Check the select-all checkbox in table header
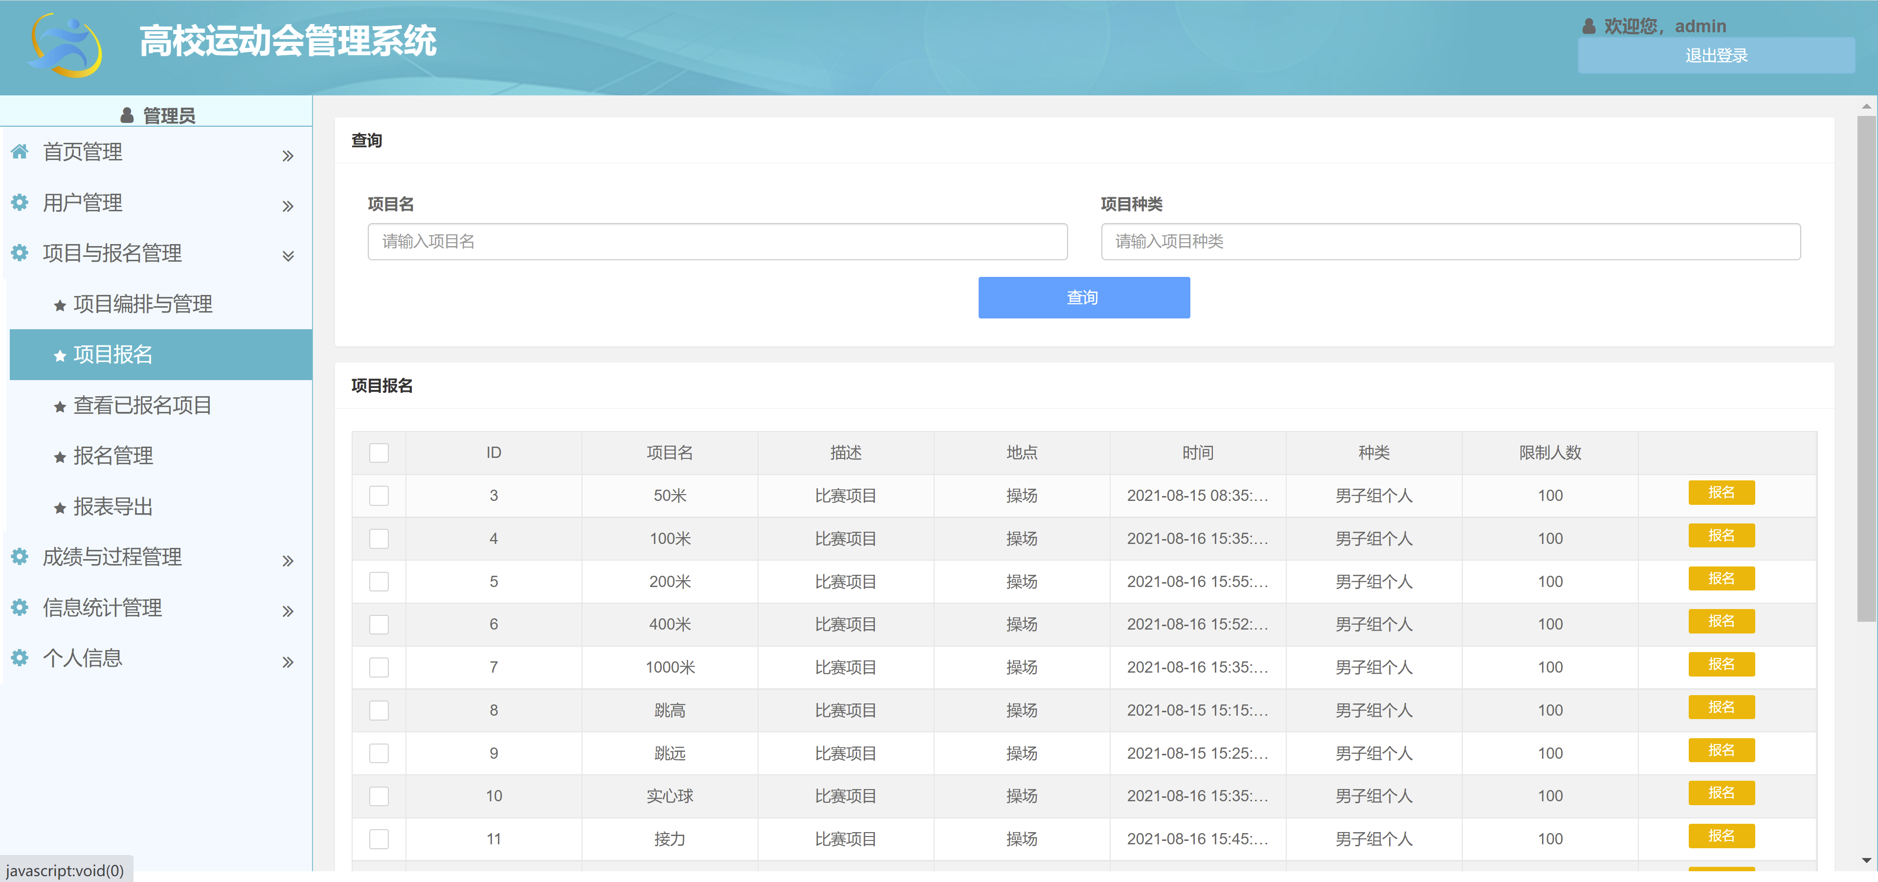Image resolution: width=1878 pixels, height=882 pixels. point(379,452)
